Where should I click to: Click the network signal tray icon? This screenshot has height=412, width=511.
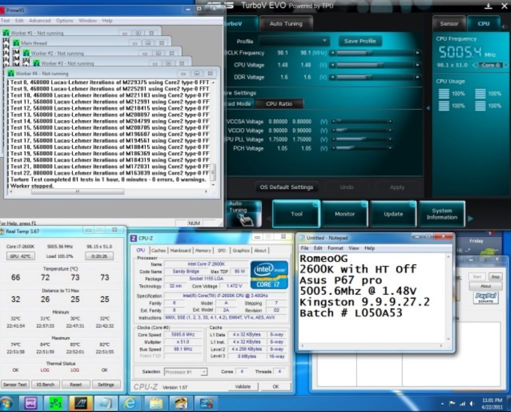pos(462,404)
